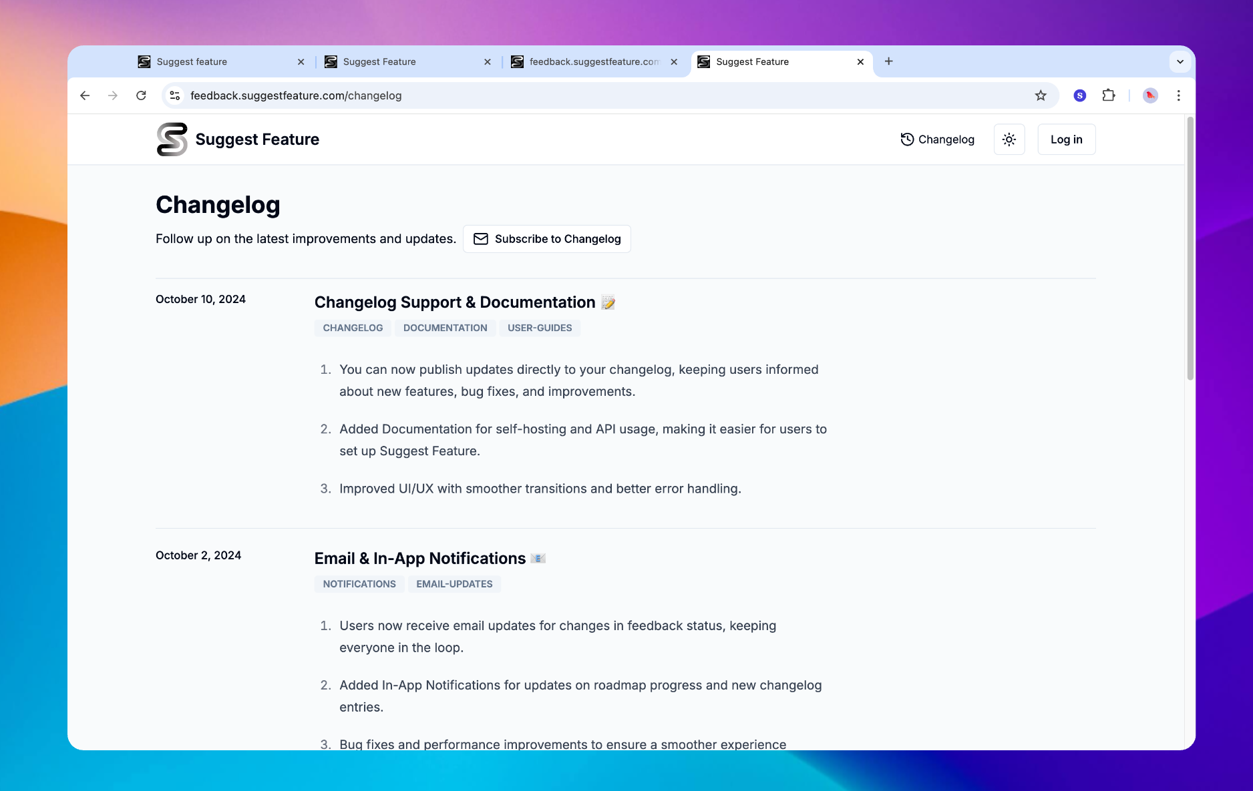Open the Extensions puzzle icon

[1109, 95]
